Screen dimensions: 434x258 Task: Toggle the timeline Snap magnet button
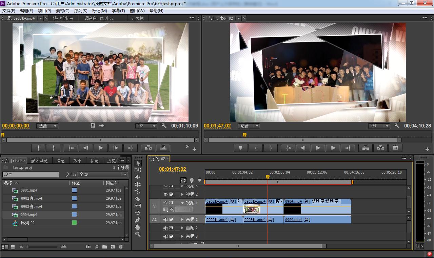tap(183, 180)
